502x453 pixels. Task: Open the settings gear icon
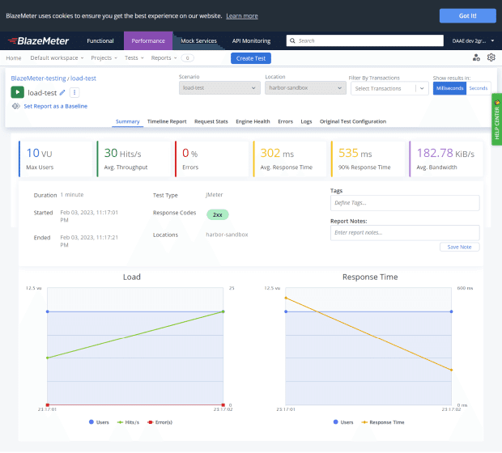point(491,57)
